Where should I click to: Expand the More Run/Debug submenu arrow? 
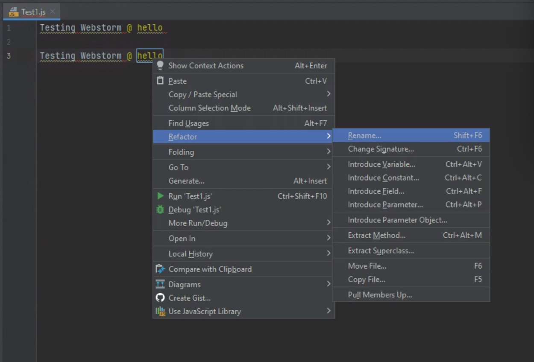329,222
